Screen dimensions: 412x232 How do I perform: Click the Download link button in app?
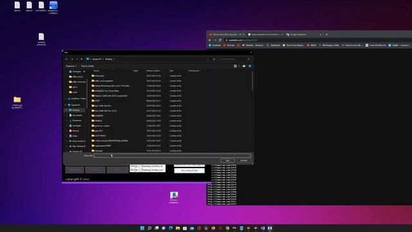click(189, 170)
